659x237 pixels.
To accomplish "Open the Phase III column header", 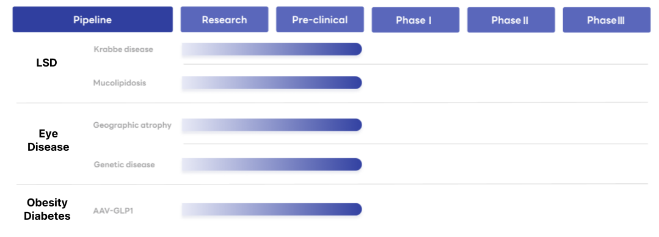I will pyautogui.click(x=606, y=20).
